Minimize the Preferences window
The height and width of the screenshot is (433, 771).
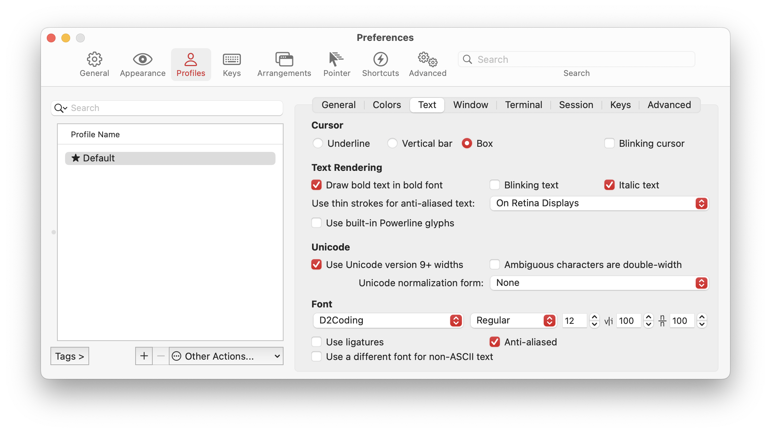point(66,38)
